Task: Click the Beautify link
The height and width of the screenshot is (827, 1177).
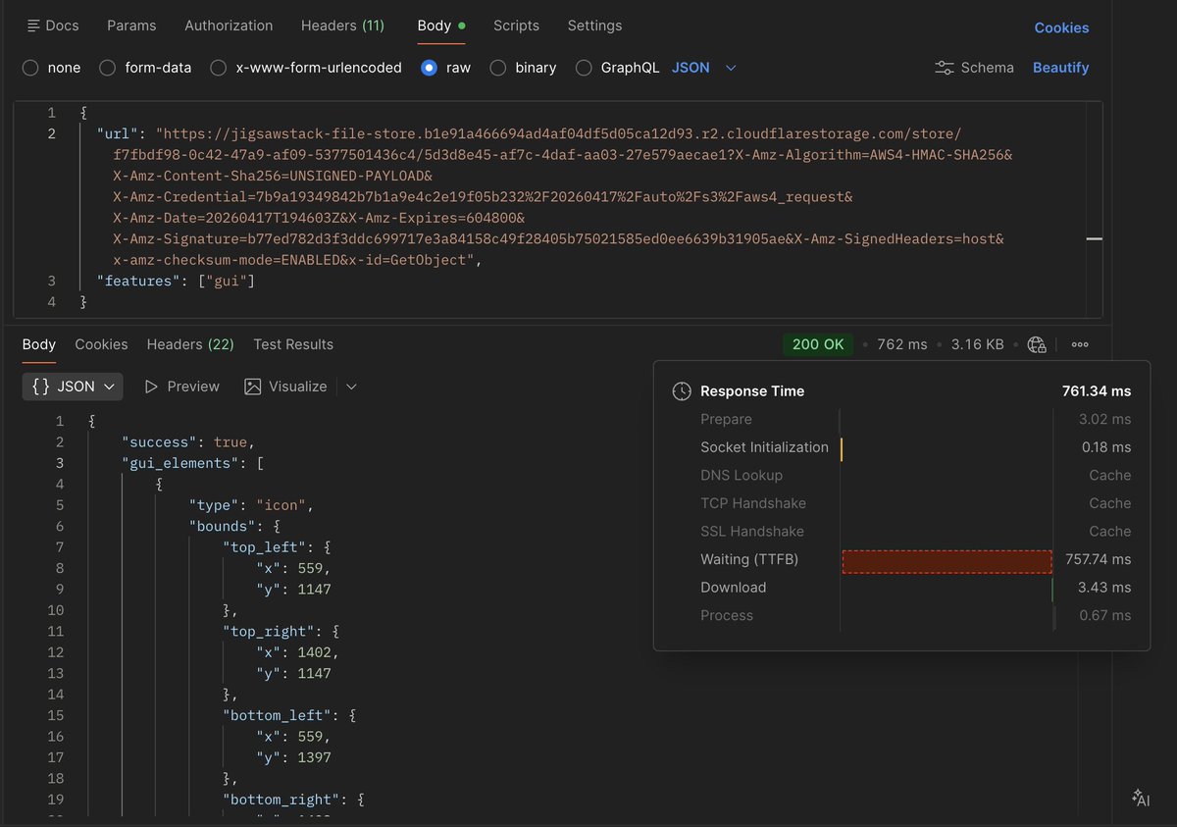Action: click(x=1060, y=68)
